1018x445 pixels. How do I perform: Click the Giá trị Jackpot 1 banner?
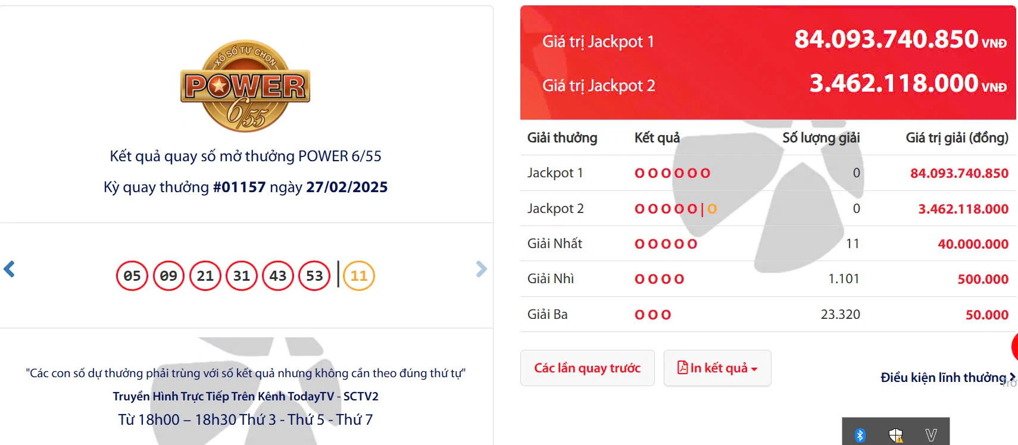click(598, 41)
